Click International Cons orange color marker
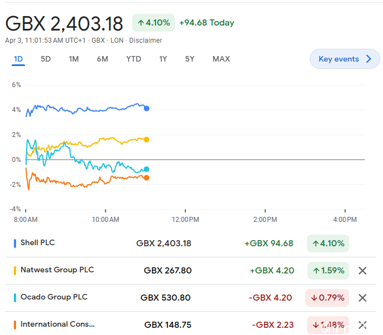Image resolution: width=383 pixels, height=335 pixels. click(x=15, y=325)
